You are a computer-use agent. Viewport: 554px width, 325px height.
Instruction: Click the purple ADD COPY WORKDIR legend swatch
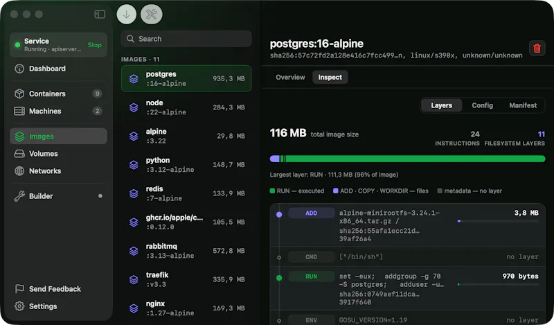point(336,191)
